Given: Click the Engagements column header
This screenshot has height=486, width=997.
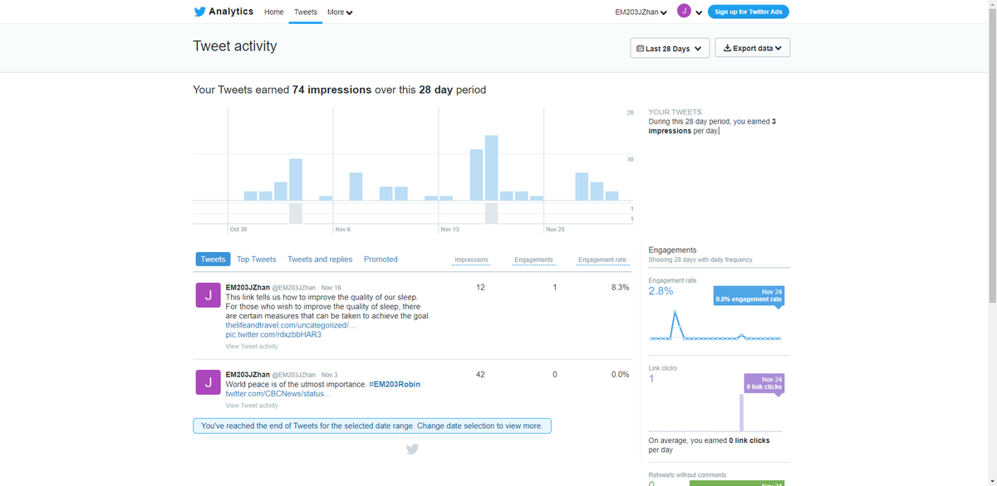Looking at the screenshot, I should click(533, 260).
